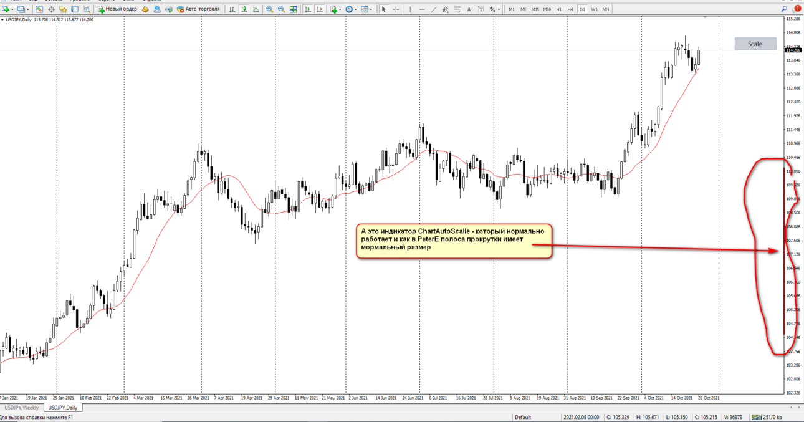The width and height of the screenshot is (804, 422).
Task: Click the chart tabs left scroll arrow
Action: 791,407
